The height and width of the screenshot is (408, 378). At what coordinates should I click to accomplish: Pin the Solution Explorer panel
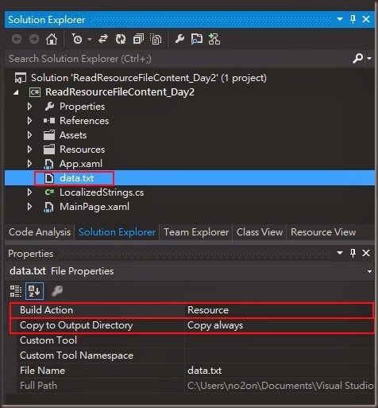[353, 19]
